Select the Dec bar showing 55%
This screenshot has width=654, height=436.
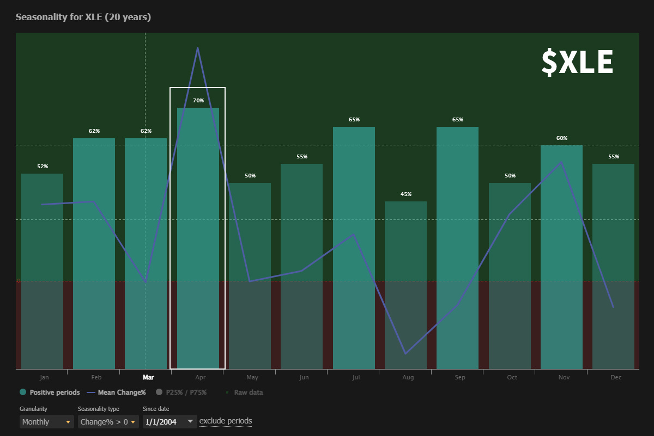(x=613, y=266)
